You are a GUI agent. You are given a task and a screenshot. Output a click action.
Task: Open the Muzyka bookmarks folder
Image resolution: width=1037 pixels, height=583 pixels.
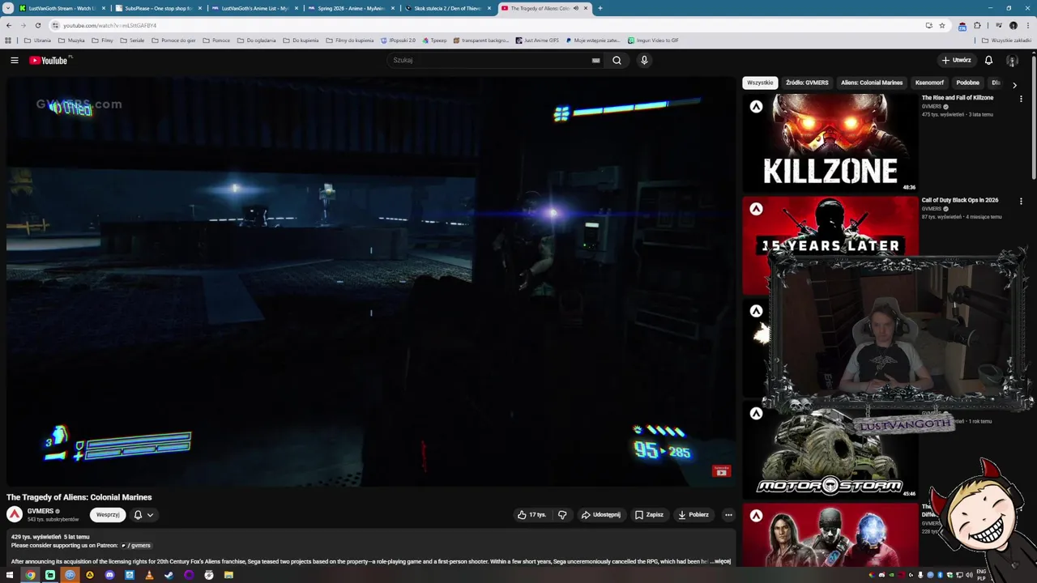[x=71, y=40]
